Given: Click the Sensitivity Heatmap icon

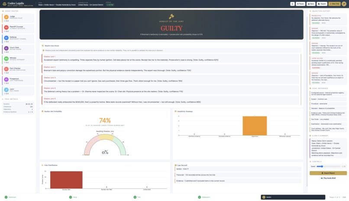Looking at the screenshot, I should pyautogui.click(x=175, y=111).
